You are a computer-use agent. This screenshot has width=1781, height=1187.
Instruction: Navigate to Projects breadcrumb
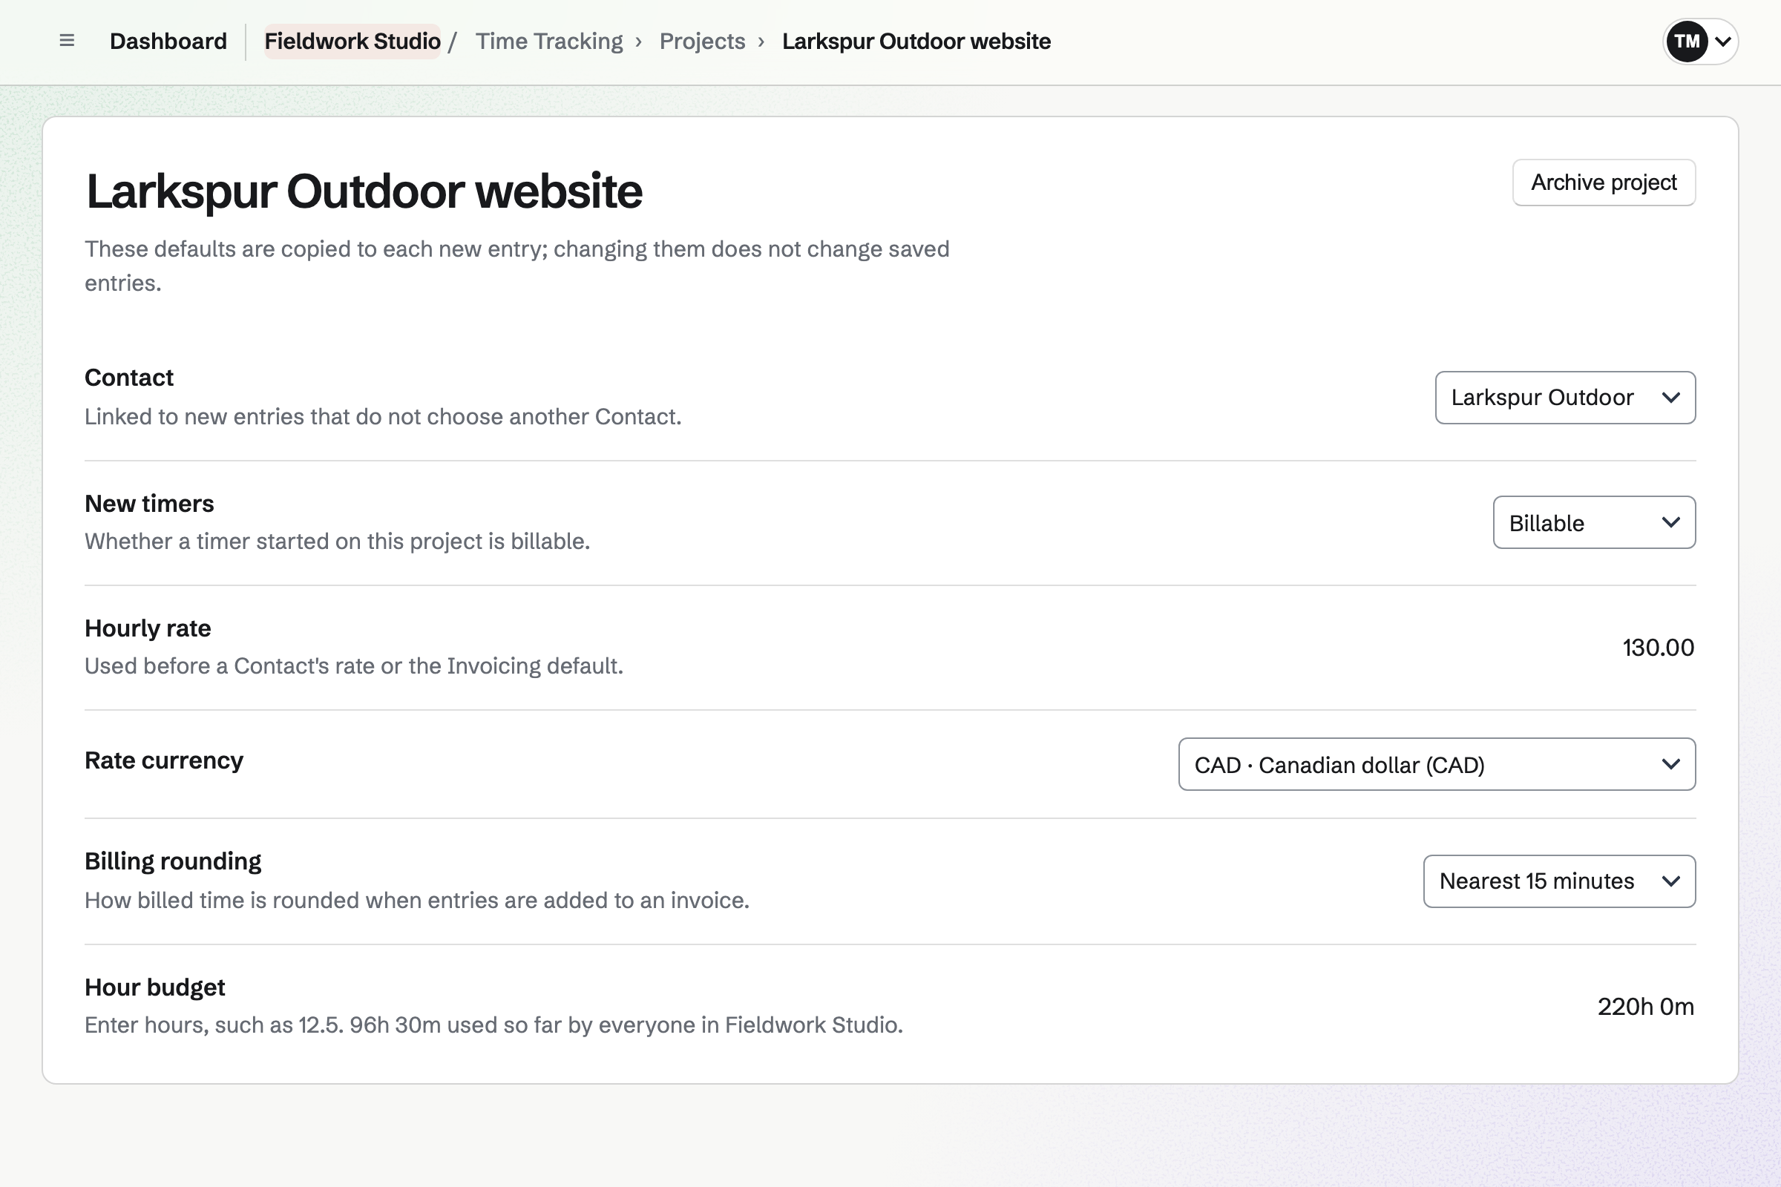click(702, 41)
